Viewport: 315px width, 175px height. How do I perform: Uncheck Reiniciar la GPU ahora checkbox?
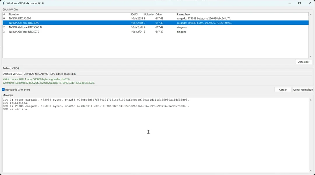coord(3,90)
